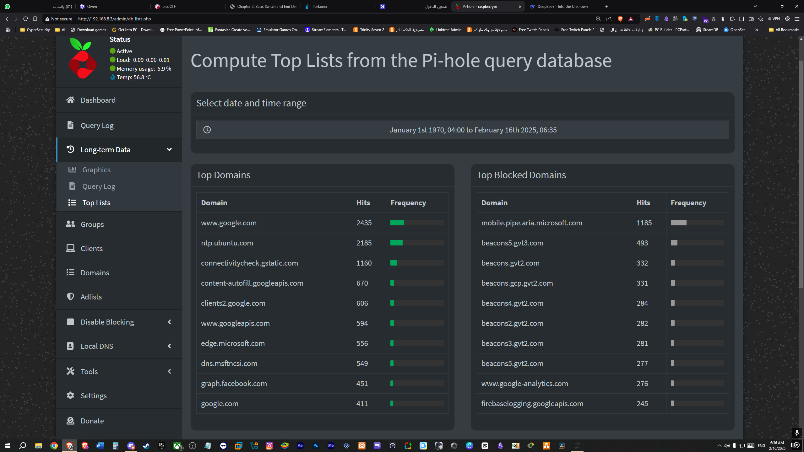The image size is (804, 452).
Task: Close the Pi-hole browser tab
Action: [520, 6]
